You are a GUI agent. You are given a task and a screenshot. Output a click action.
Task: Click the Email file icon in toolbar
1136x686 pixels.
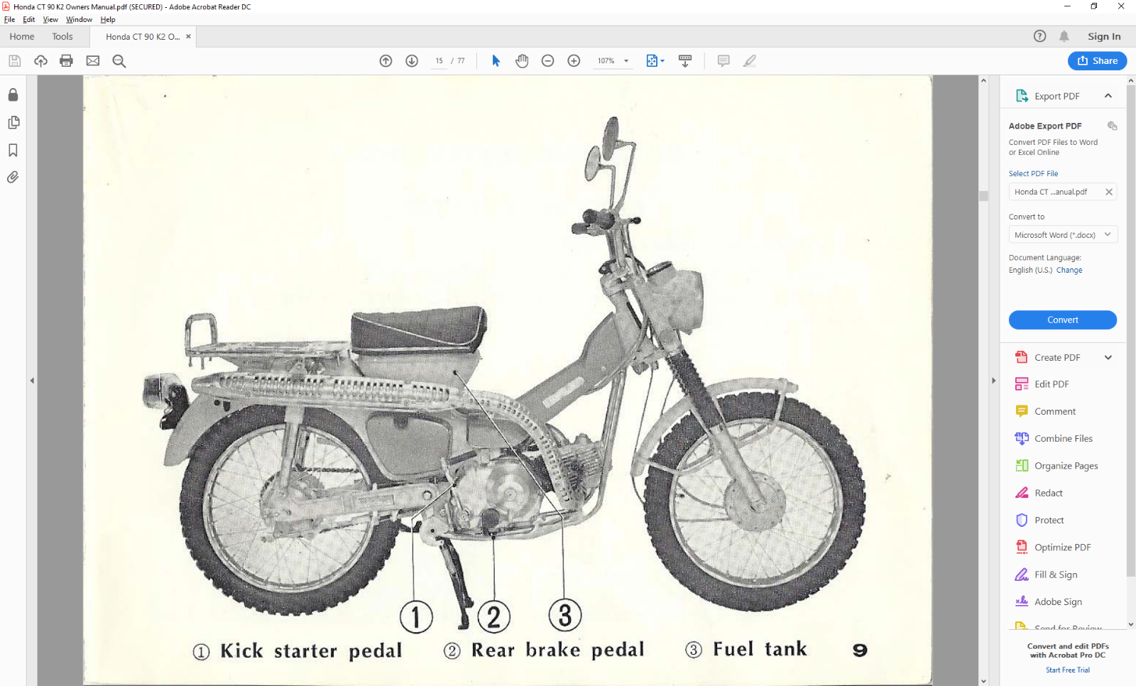pyautogui.click(x=92, y=60)
